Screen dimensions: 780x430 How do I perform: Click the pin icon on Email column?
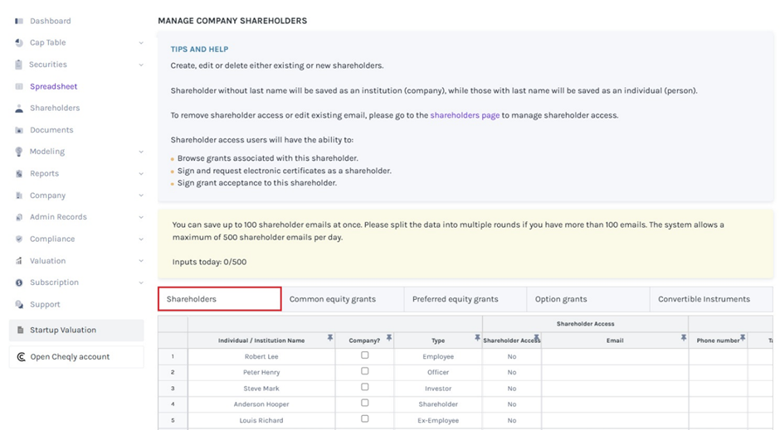[x=684, y=338]
